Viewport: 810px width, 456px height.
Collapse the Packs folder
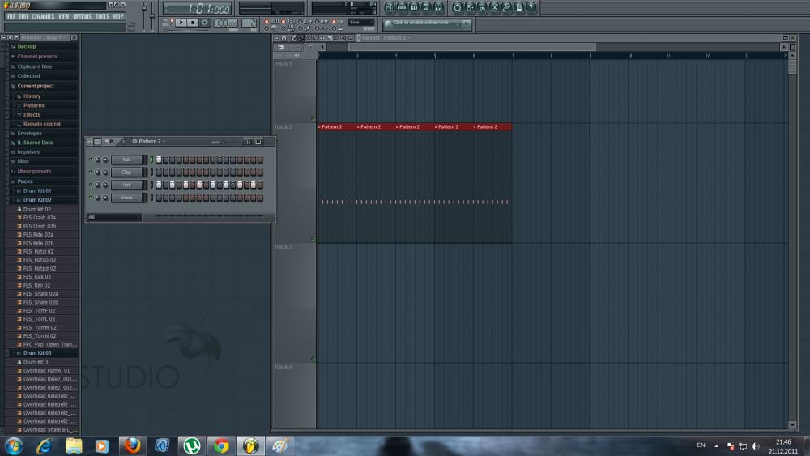point(25,181)
